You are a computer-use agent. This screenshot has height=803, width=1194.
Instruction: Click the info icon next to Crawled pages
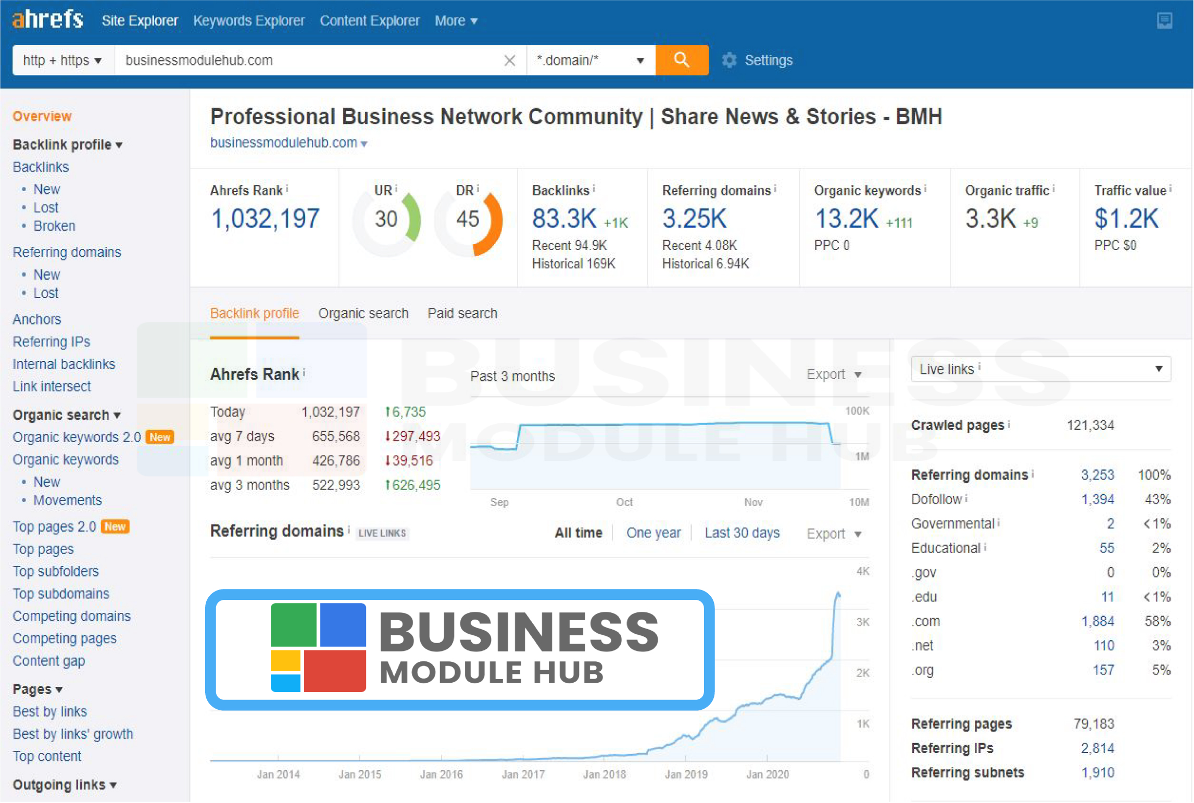coord(1009,423)
